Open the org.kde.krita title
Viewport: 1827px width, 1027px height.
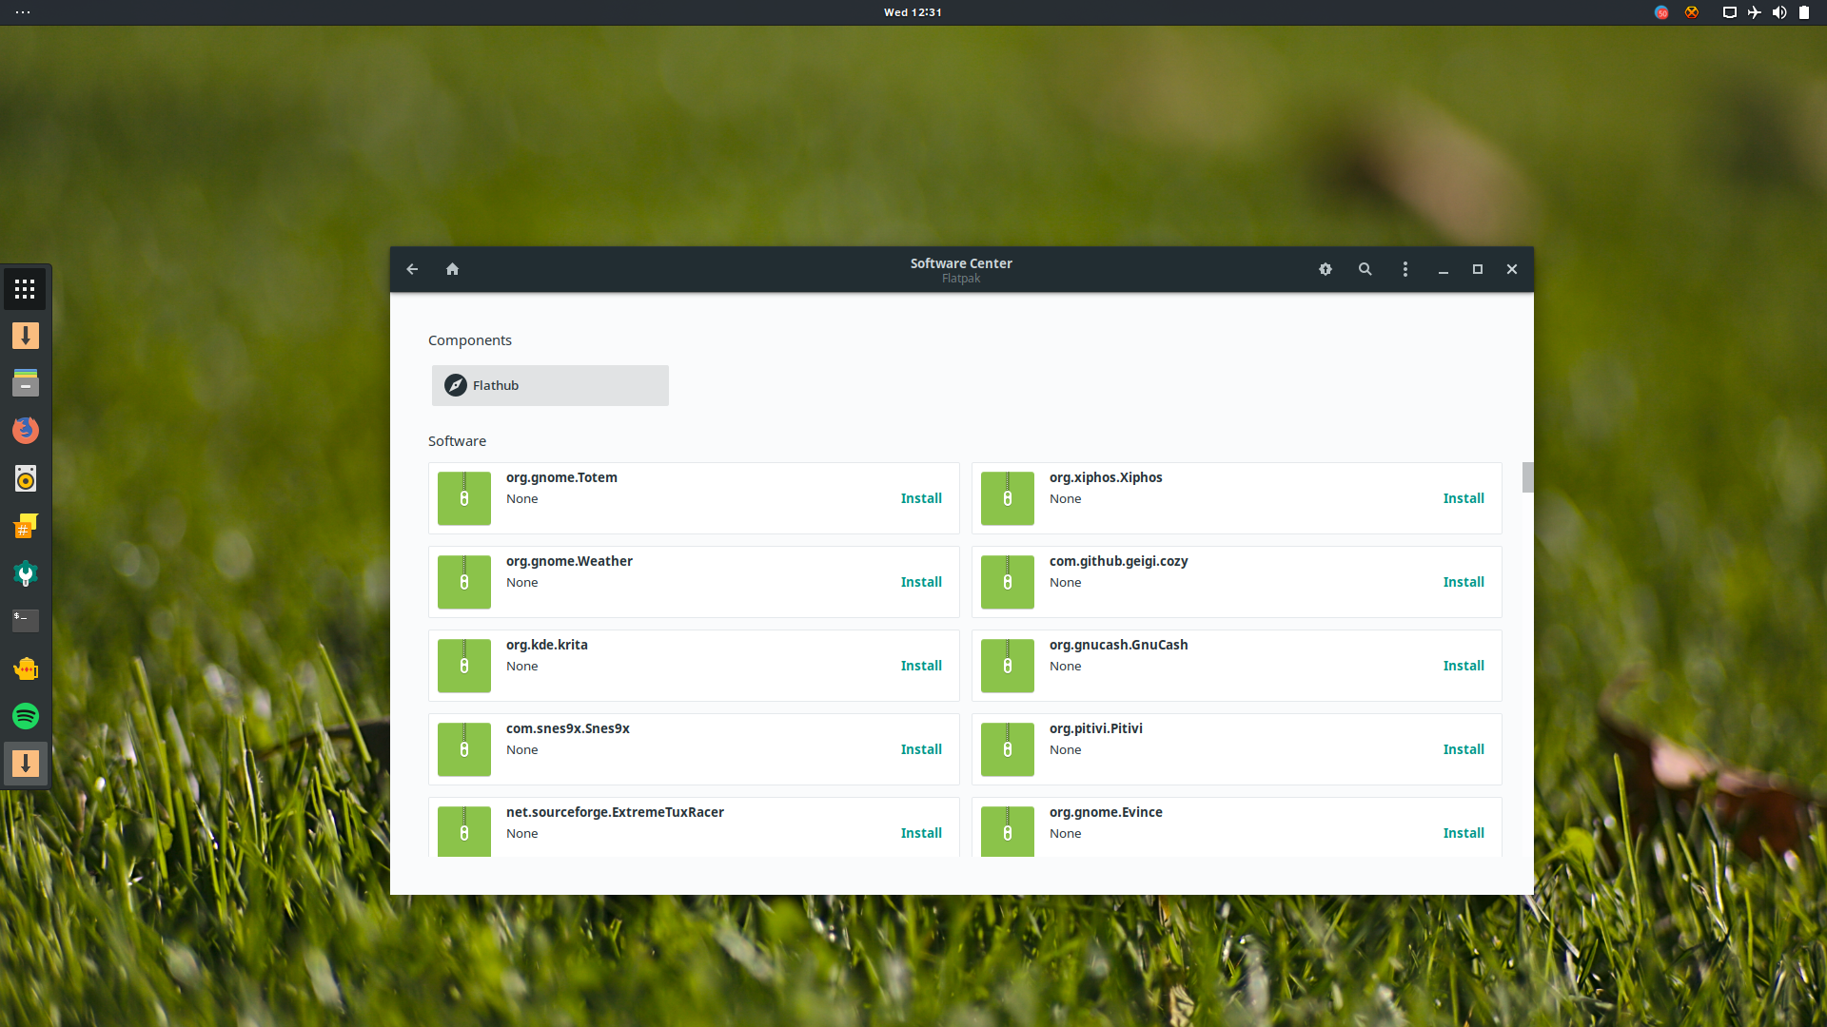point(547,645)
